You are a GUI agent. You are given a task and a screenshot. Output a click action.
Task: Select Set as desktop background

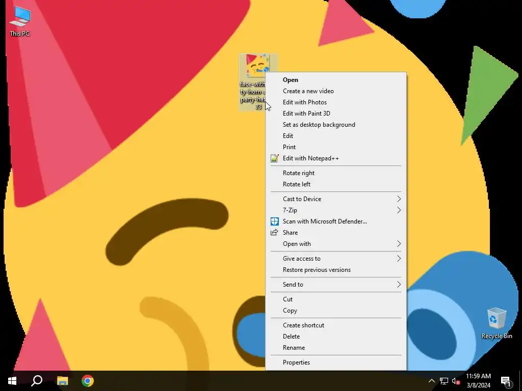pyautogui.click(x=336, y=125)
